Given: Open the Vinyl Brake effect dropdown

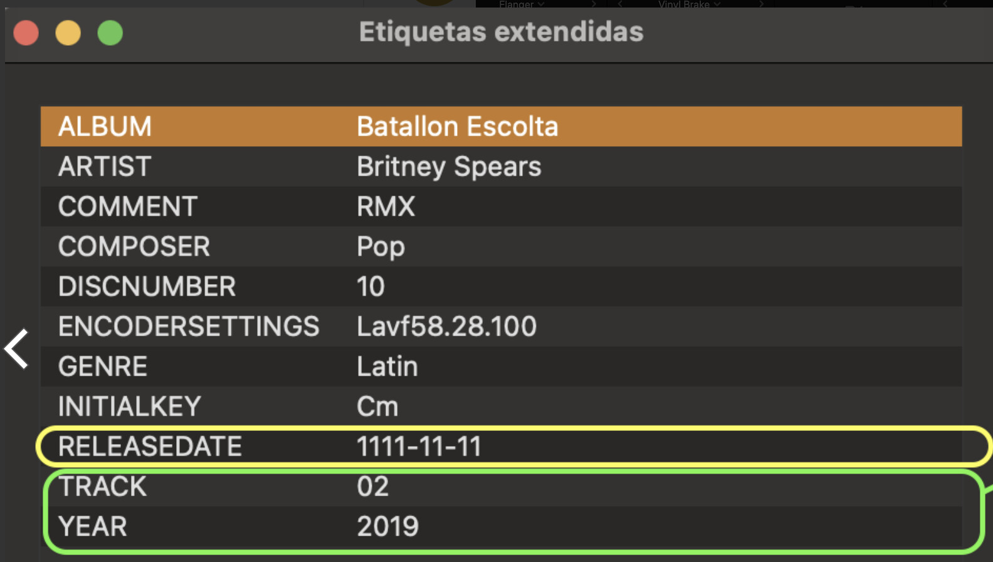Looking at the screenshot, I should coord(689,4).
